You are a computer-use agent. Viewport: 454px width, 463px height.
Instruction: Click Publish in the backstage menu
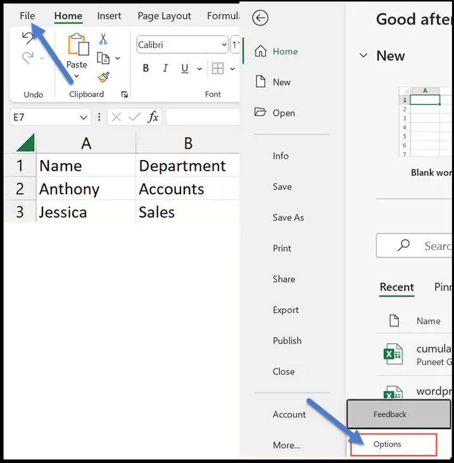pos(287,341)
